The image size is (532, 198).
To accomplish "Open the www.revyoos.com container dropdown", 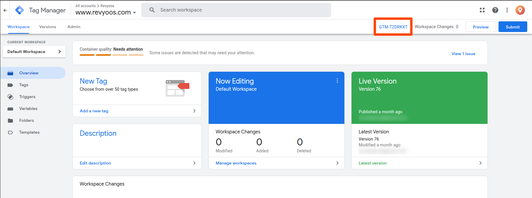I will [106, 12].
